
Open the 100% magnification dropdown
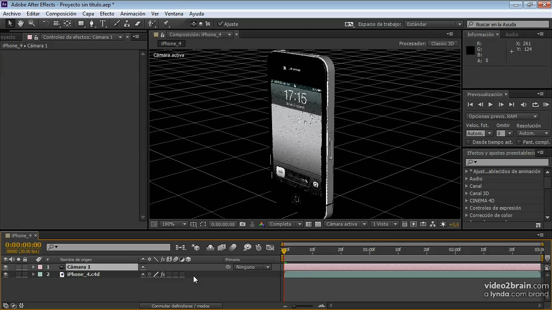click(x=174, y=224)
